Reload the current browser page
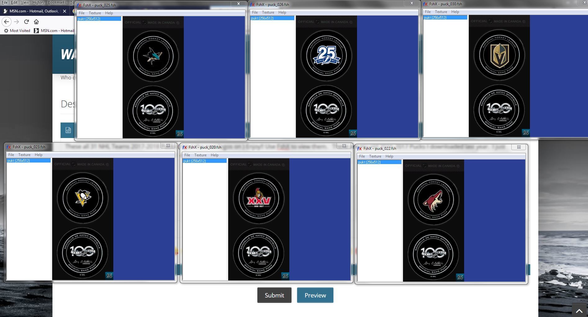Screen dimensions: 588x317 point(26,22)
